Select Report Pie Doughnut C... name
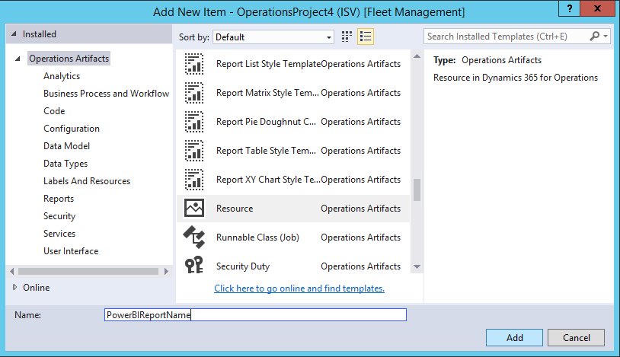Screen dimensions: 620x357 [266, 122]
